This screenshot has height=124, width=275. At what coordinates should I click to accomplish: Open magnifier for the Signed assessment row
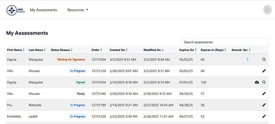coord(264,82)
